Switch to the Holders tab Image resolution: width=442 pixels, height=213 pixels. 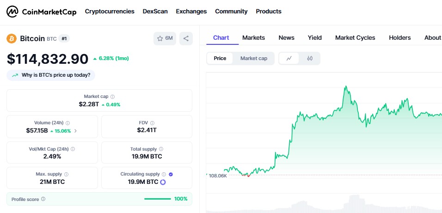400,38
